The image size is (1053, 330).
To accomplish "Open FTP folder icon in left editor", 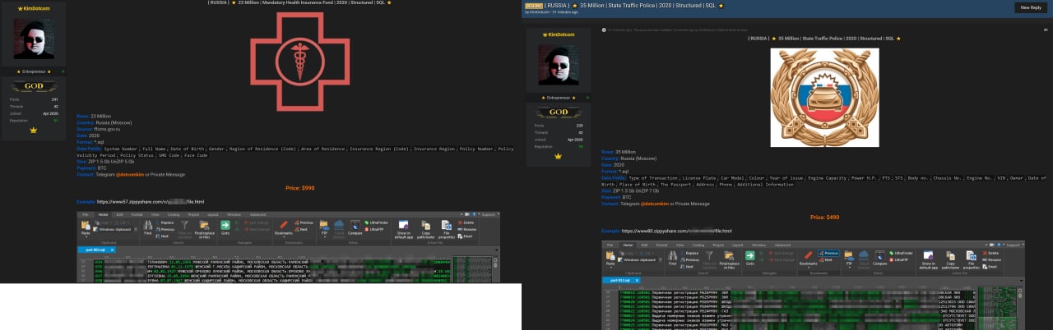I will pos(323,227).
